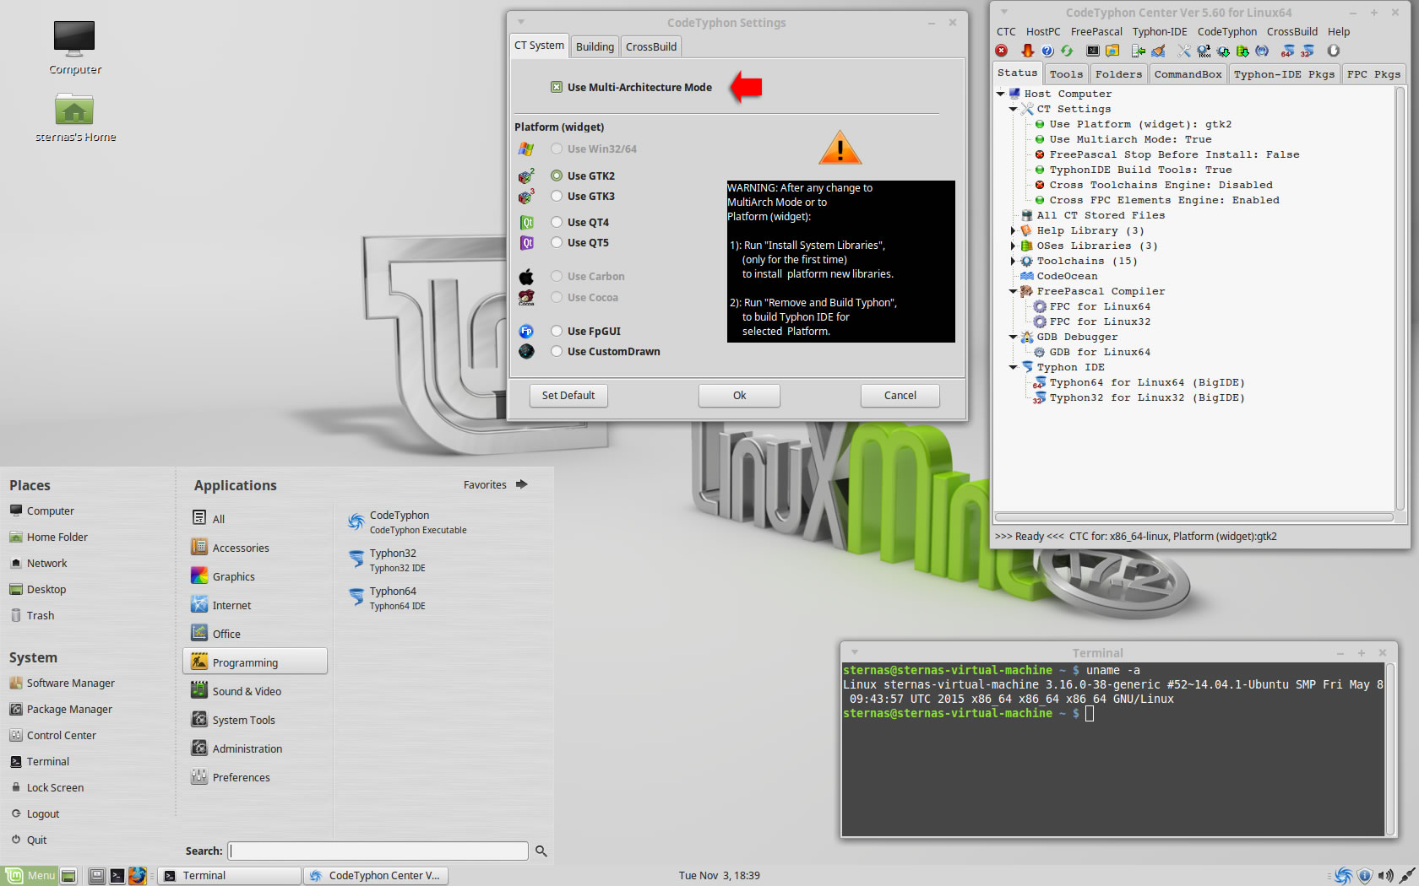Viewport: 1419px width, 886px height.
Task: Toggle the Use Multi-Architecture Mode checkbox
Action: tap(557, 87)
